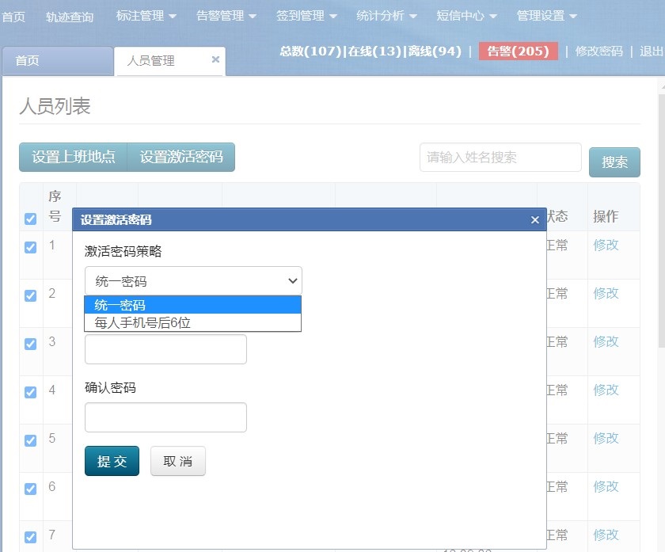
Task: Open 轨迹查询 in the top navigation
Action: pos(70,17)
